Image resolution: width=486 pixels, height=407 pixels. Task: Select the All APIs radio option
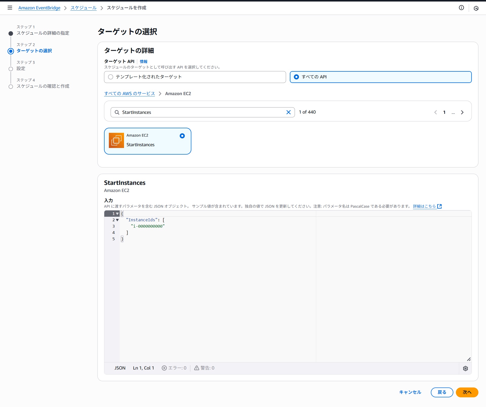[x=296, y=77]
